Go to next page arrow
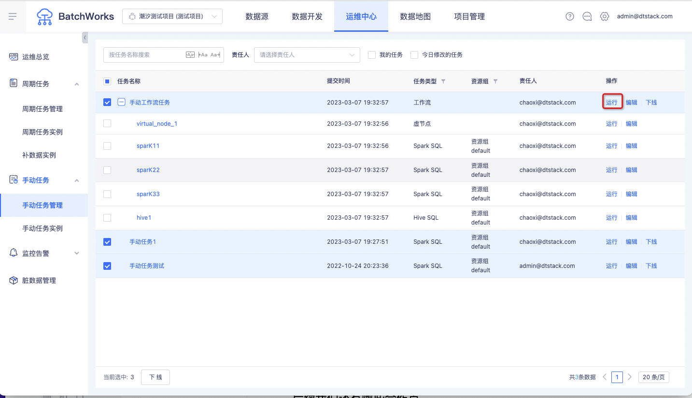 pos(630,377)
